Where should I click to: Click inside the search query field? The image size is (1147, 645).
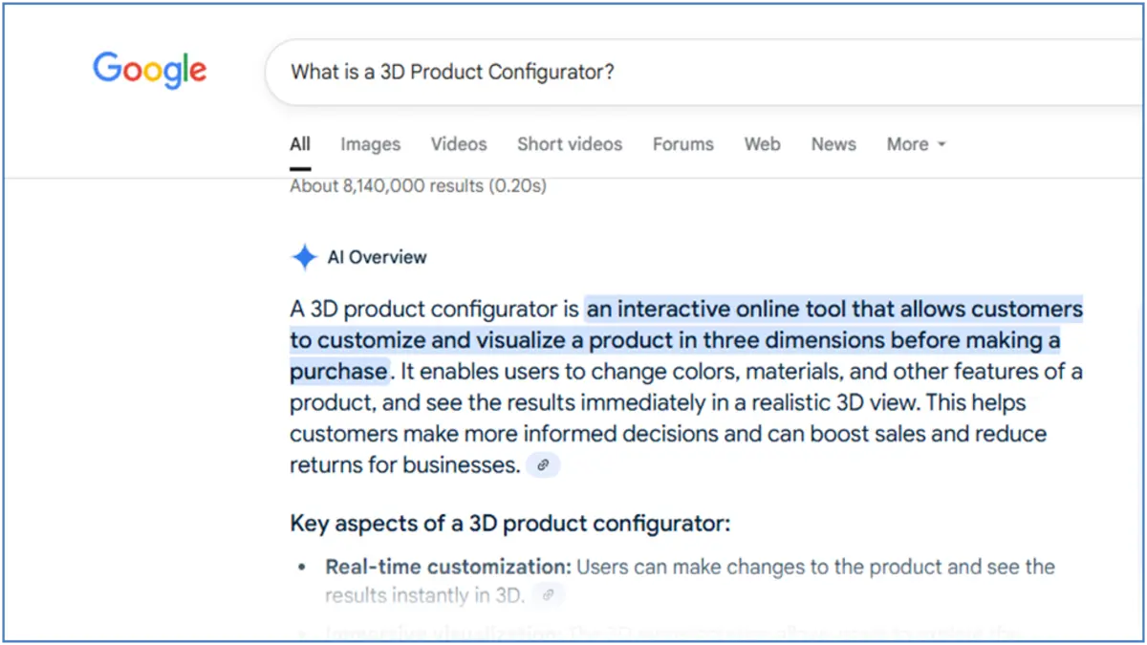[x=452, y=71]
